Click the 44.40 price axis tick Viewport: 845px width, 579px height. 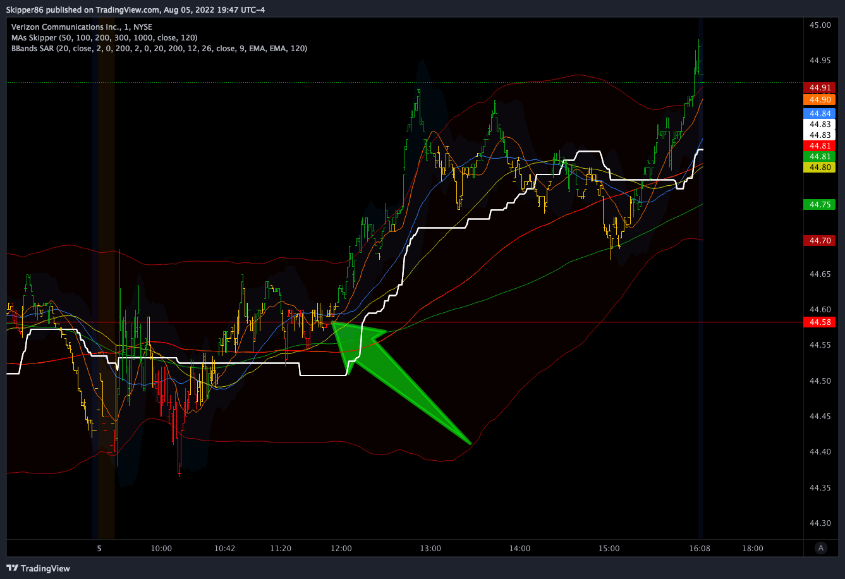[x=821, y=451]
